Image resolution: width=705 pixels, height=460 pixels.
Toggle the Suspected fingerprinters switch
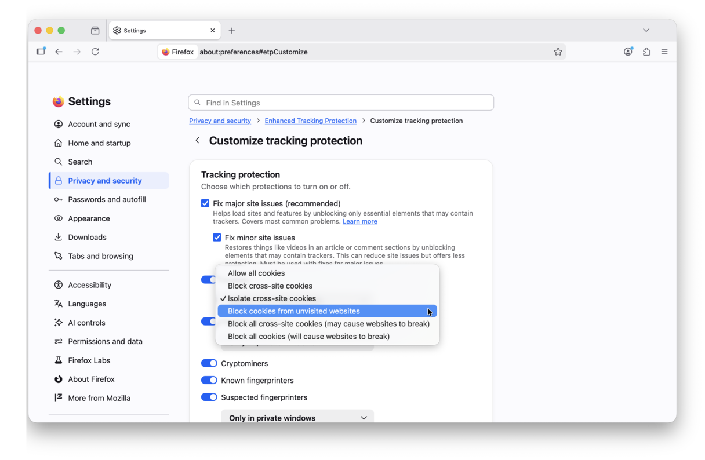(209, 397)
